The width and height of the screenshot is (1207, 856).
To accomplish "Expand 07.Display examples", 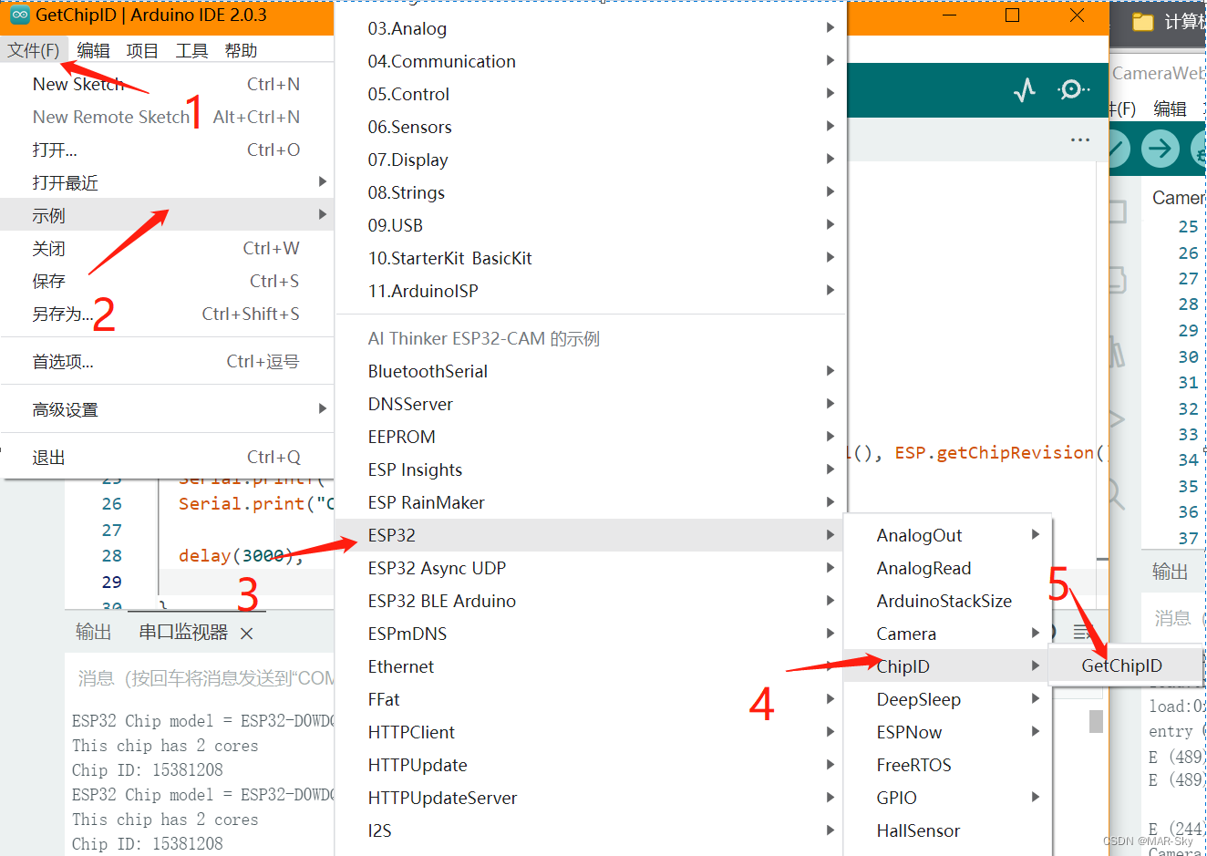I will 591,160.
